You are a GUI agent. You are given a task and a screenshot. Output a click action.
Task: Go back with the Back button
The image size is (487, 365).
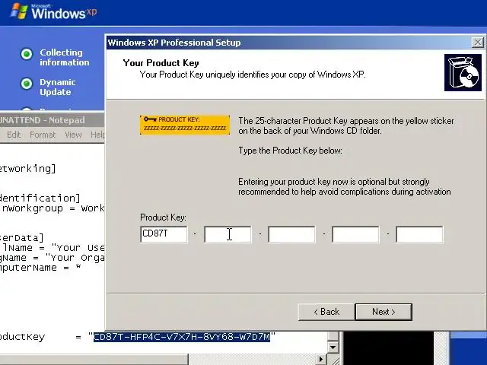click(326, 312)
